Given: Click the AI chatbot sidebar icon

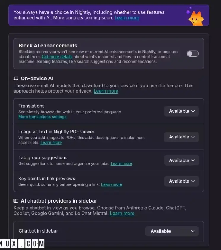Looking at the screenshot, I should pos(16,201).
